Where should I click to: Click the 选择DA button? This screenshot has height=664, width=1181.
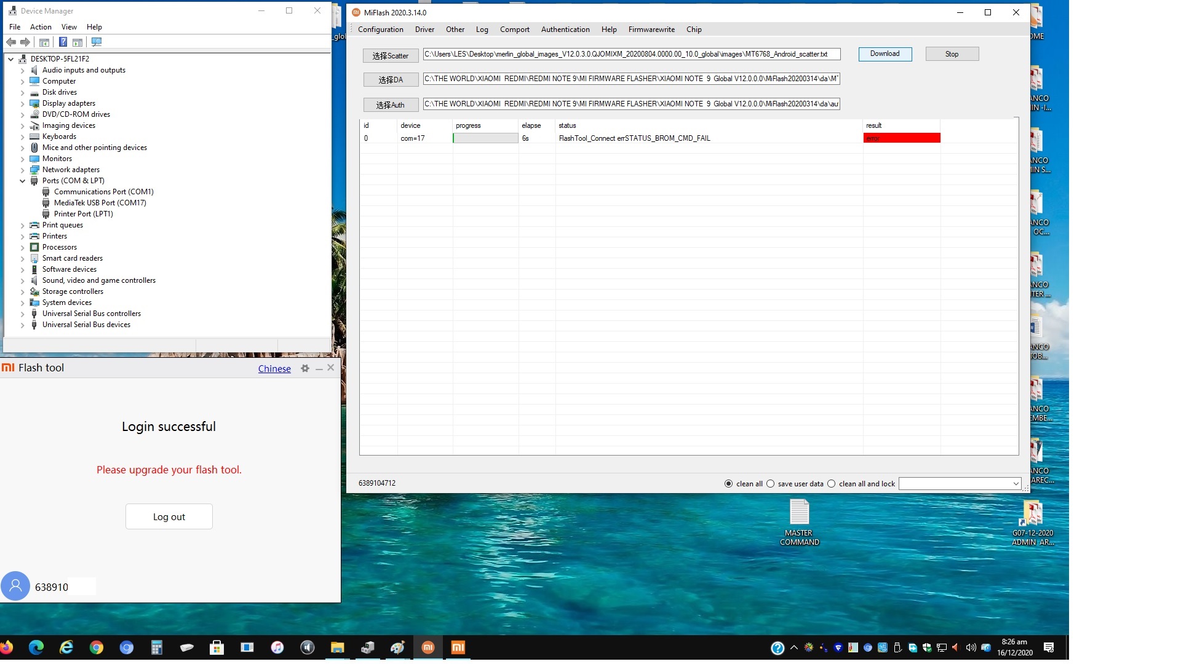click(391, 80)
